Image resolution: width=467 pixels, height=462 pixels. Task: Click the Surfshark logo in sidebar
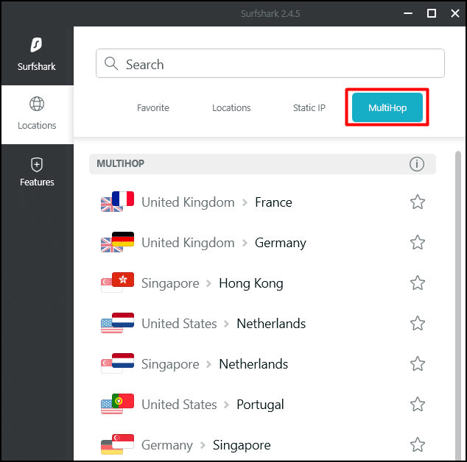[x=36, y=45]
